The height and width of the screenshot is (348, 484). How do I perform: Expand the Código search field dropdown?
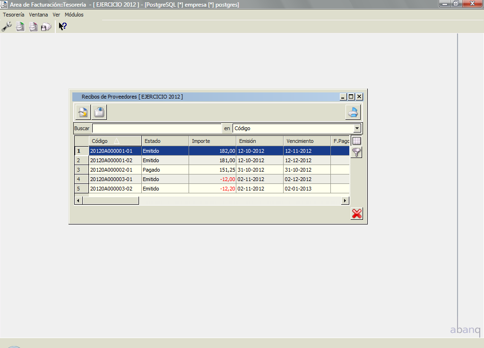pos(357,128)
